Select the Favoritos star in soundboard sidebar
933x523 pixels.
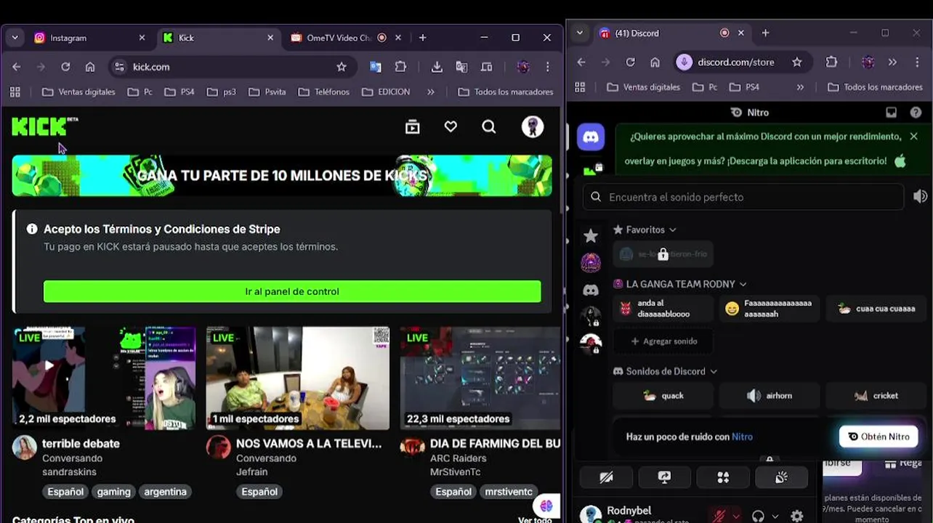(x=591, y=235)
